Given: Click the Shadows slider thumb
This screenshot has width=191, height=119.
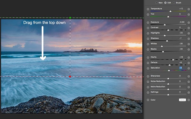Looking at the screenshot, I should click(167, 41).
